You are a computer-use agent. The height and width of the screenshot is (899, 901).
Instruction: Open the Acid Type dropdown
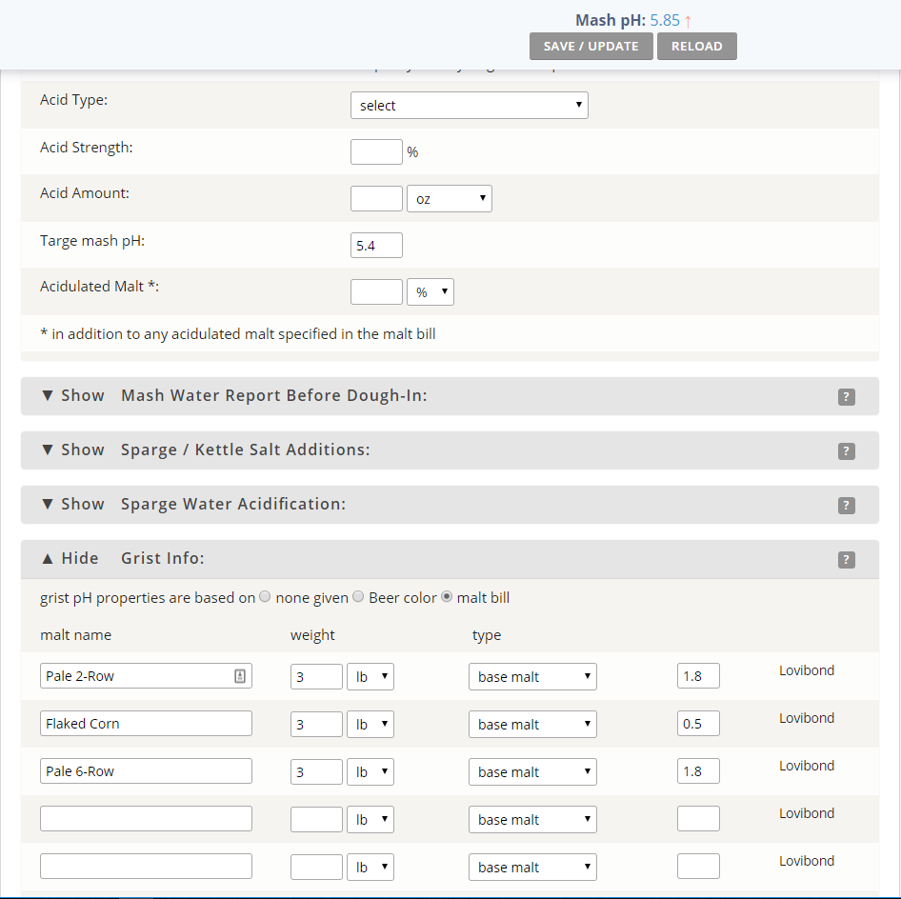point(469,106)
